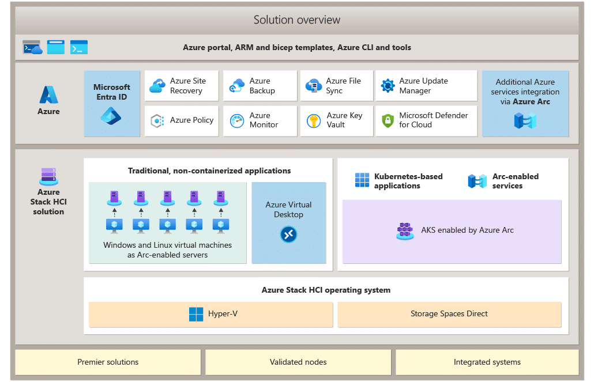Click the Azure Virtual Desktop label
The height and width of the screenshot is (382, 594).
tap(289, 209)
